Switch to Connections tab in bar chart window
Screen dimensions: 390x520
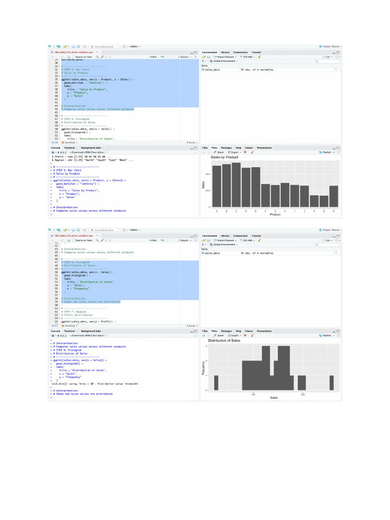click(240, 52)
